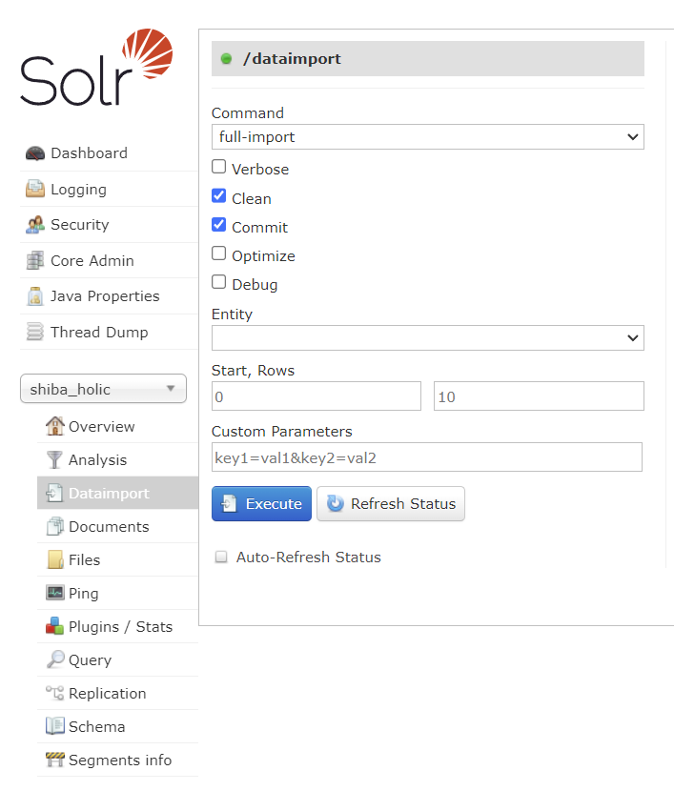
Task: Expand the Entity dropdown
Action: point(427,337)
